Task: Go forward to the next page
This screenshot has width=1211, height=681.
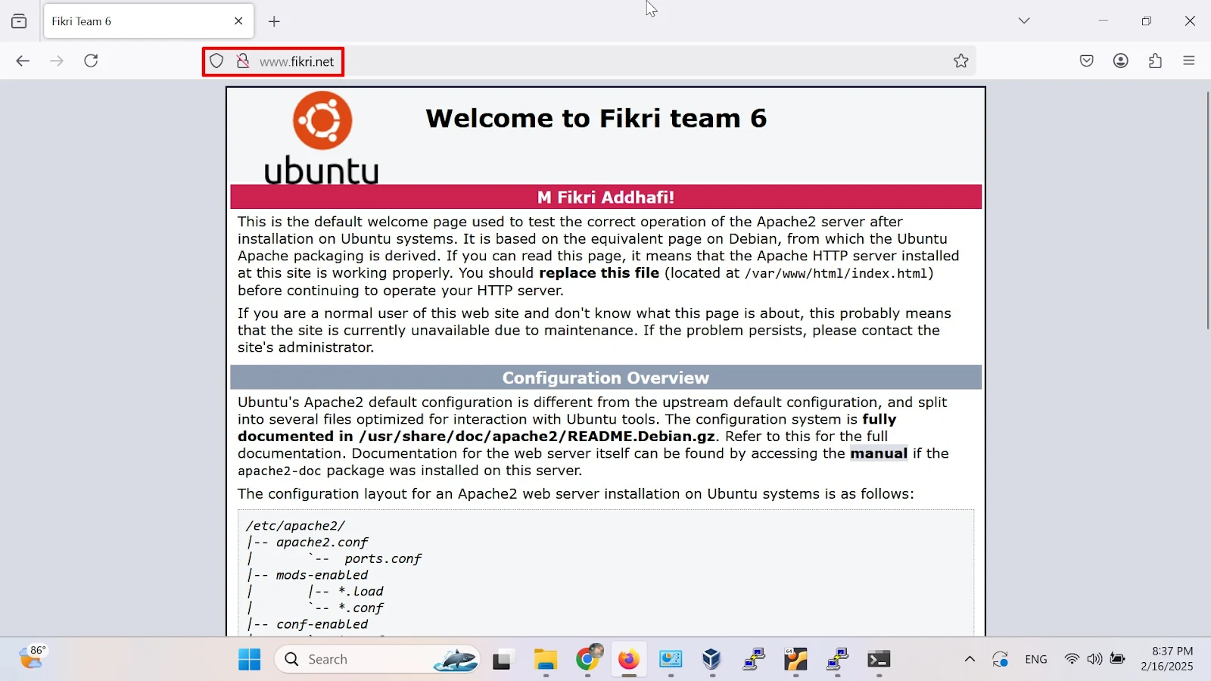Action: 57,61
